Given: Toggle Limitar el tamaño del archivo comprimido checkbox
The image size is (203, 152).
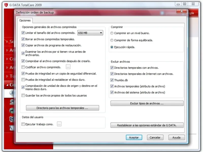Looking at the screenshot, I should 23,33.
